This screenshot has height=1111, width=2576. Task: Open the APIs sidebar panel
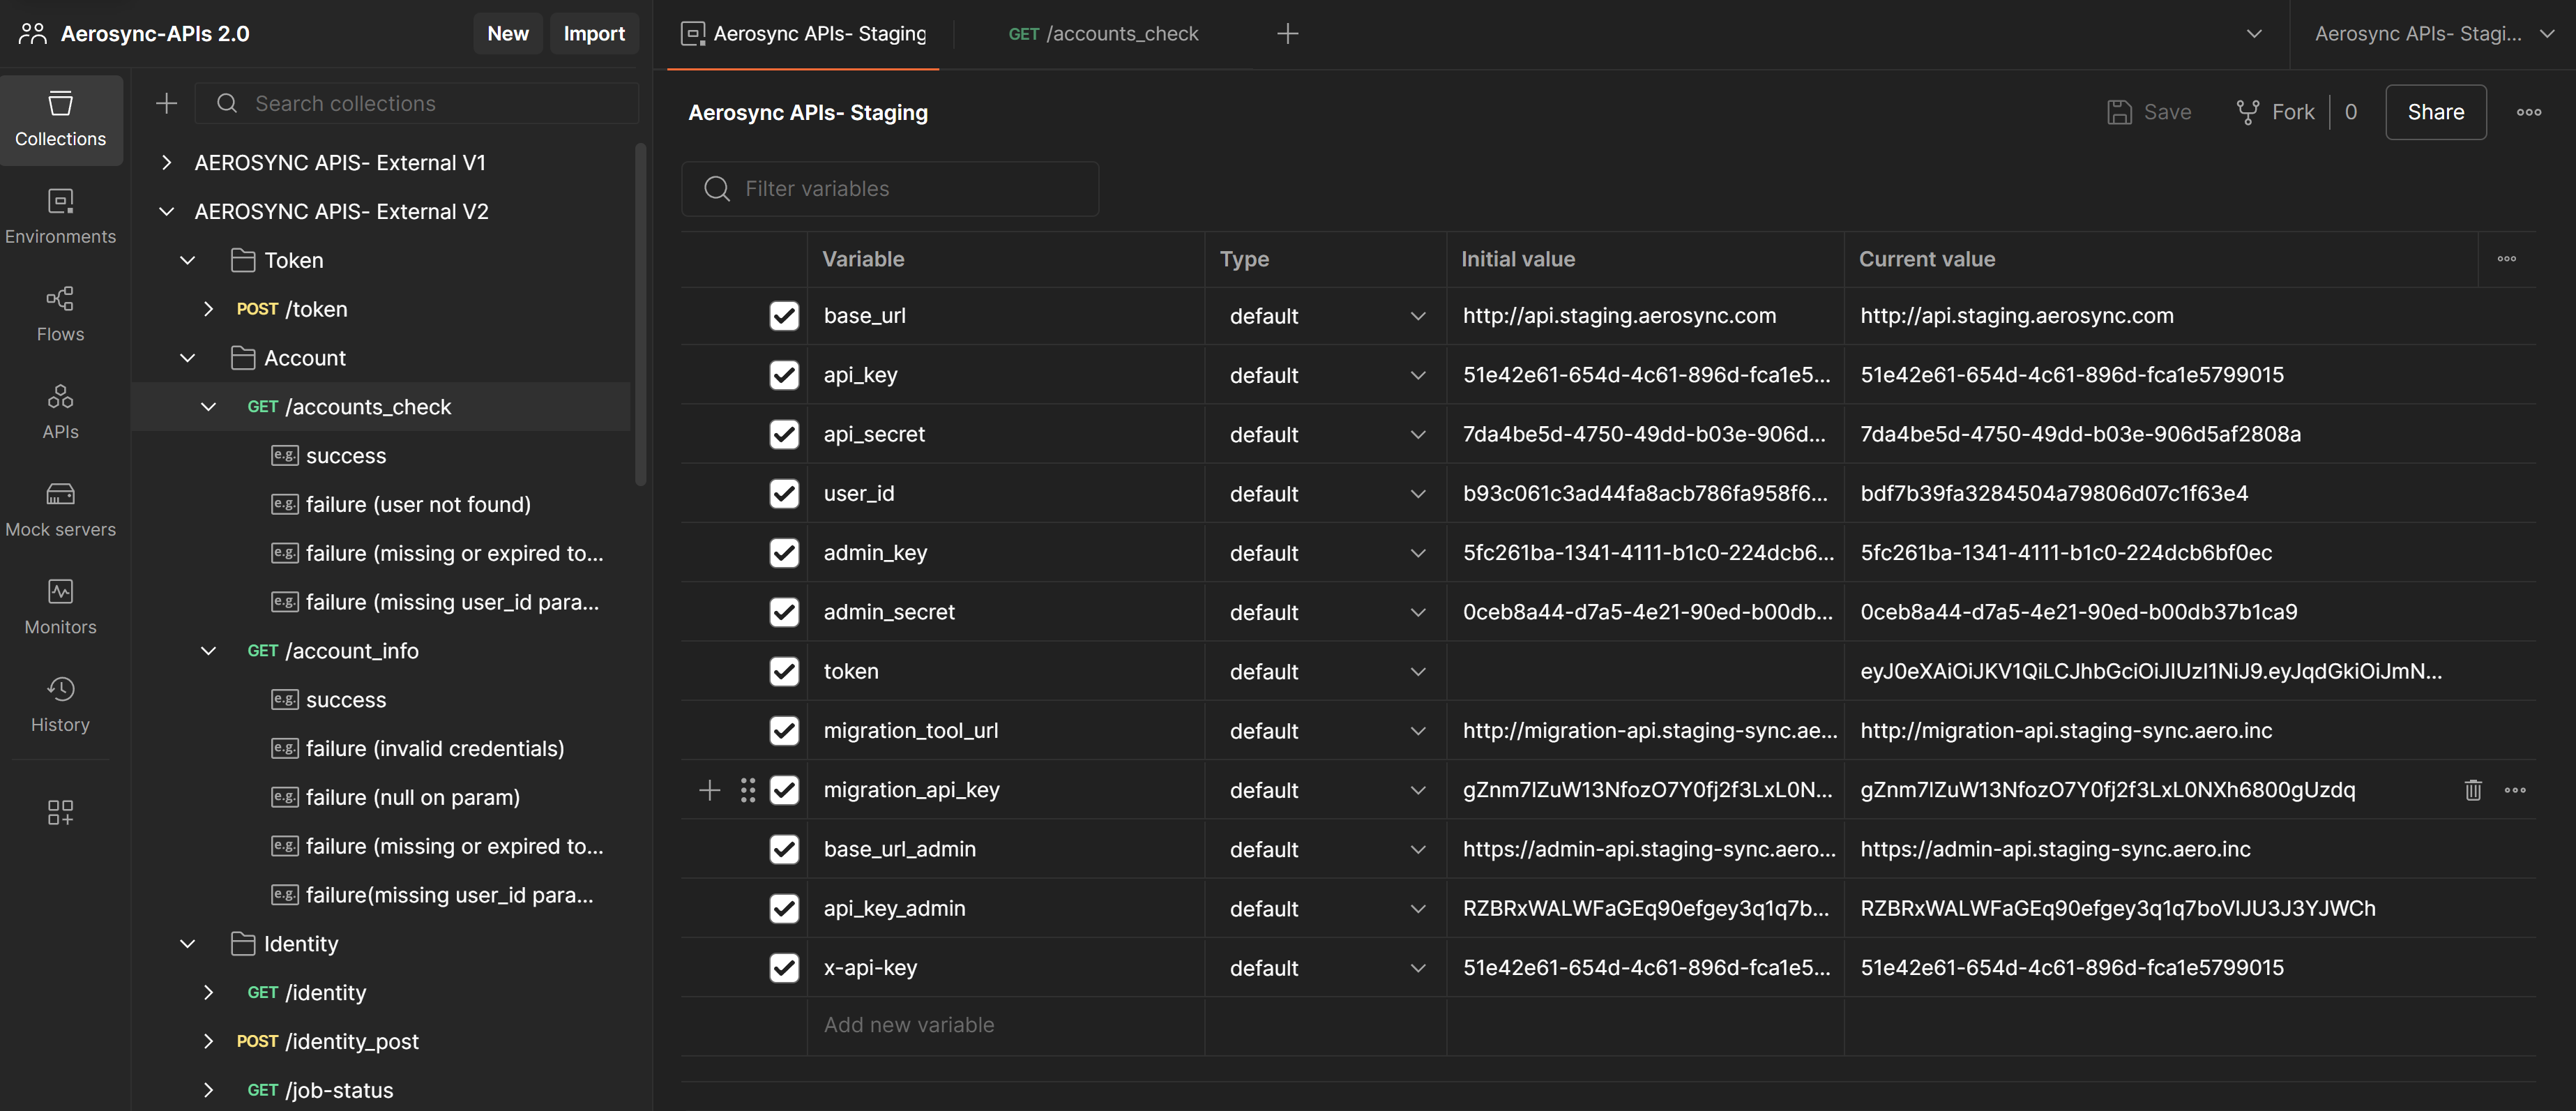[61, 412]
